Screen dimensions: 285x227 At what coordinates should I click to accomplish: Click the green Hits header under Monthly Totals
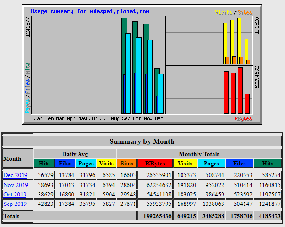(x=268, y=164)
